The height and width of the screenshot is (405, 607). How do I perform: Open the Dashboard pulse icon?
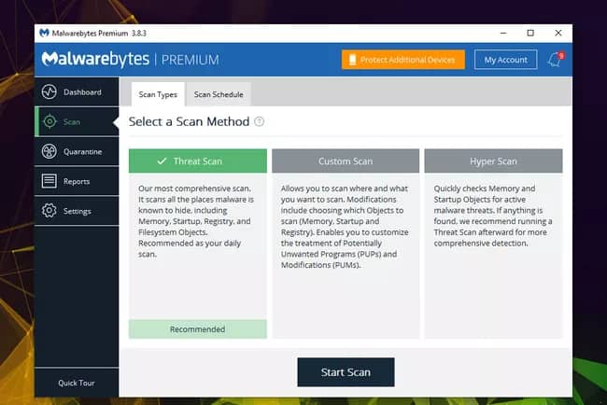pyautogui.click(x=49, y=92)
